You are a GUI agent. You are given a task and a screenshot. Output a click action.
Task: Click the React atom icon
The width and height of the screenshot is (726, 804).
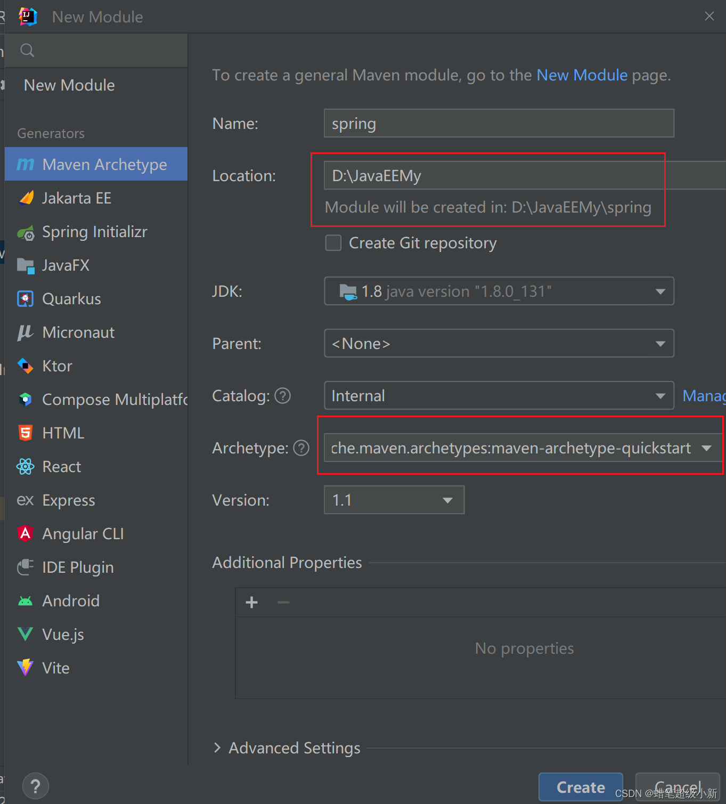coord(26,467)
